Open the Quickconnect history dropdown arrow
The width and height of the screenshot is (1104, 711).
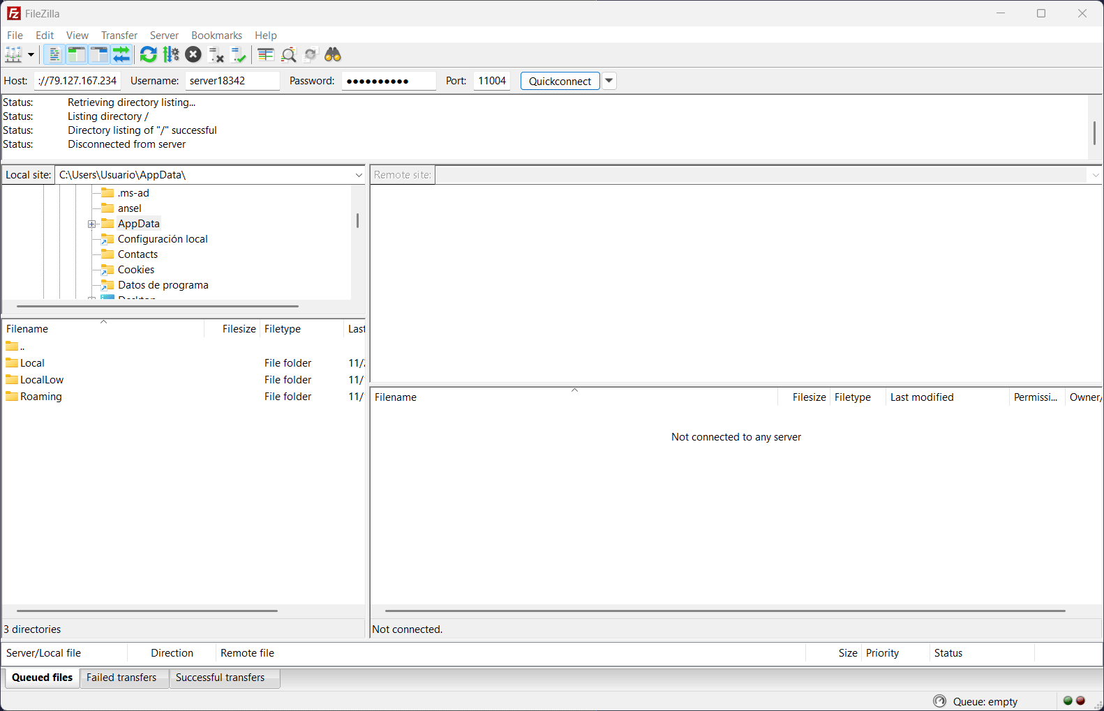(x=609, y=81)
